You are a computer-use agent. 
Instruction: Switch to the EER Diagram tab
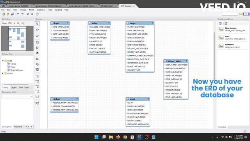[x=126, y=6]
